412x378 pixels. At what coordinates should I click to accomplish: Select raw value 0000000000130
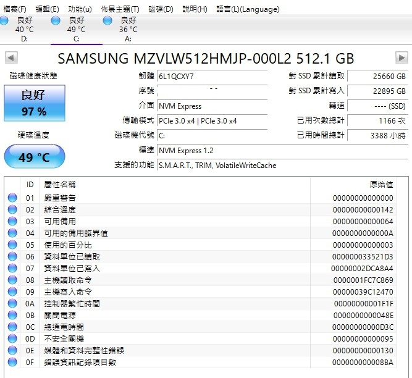[363, 350]
